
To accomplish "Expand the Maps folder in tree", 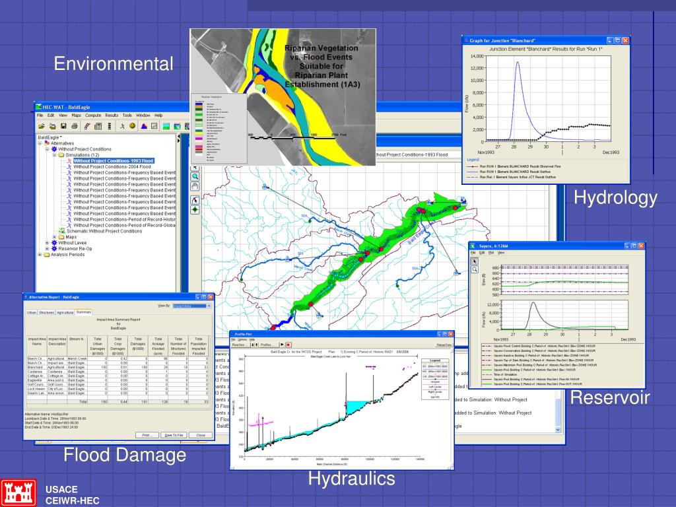I will coord(55,237).
